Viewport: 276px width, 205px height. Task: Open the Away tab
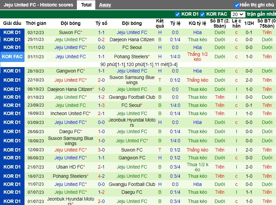coord(105,5)
